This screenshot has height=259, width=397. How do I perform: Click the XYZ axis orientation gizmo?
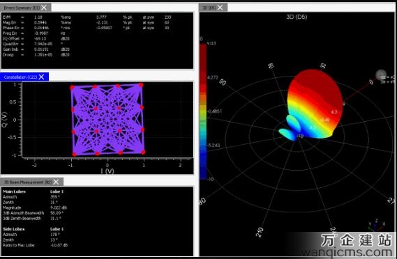pyautogui.click(x=377, y=225)
